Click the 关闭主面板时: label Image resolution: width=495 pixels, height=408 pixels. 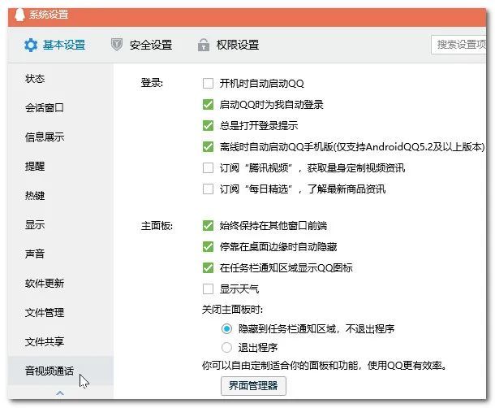(232, 310)
